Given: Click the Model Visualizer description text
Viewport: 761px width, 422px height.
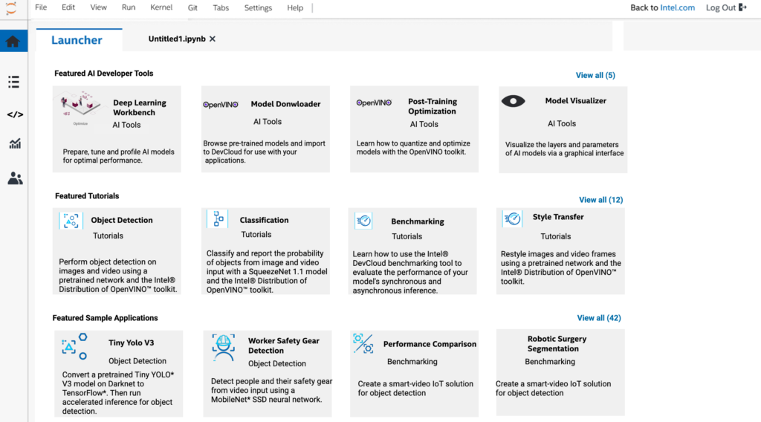Looking at the screenshot, I should coord(565,149).
